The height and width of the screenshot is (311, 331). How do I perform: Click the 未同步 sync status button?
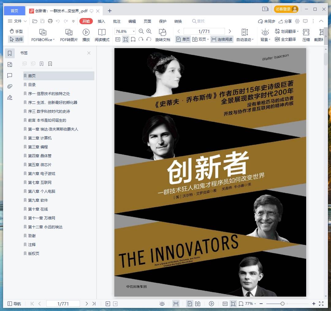(x=267, y=21)
